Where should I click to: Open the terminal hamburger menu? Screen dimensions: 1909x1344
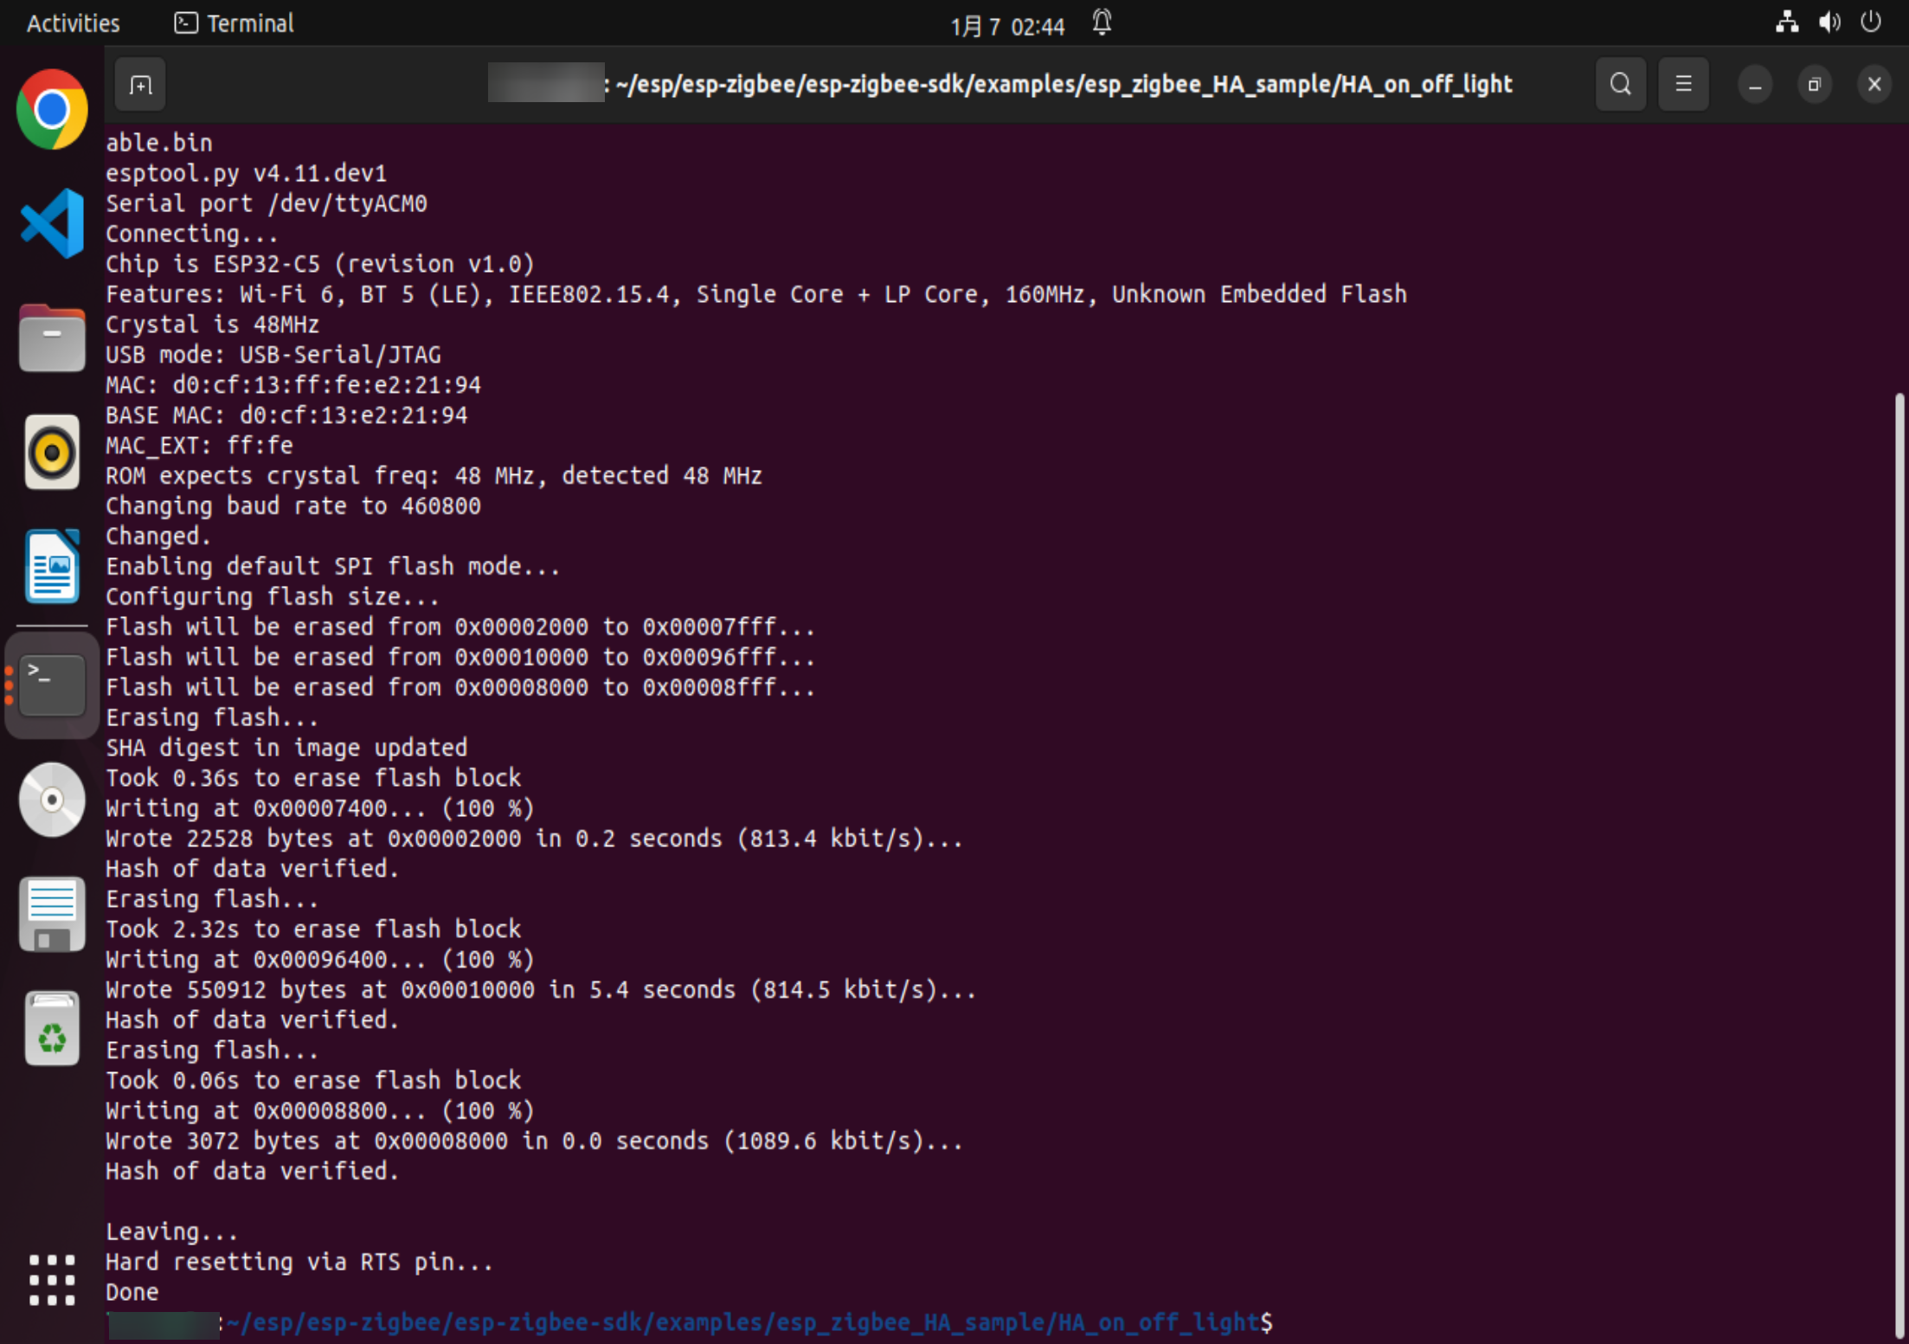coord(1683,85)
